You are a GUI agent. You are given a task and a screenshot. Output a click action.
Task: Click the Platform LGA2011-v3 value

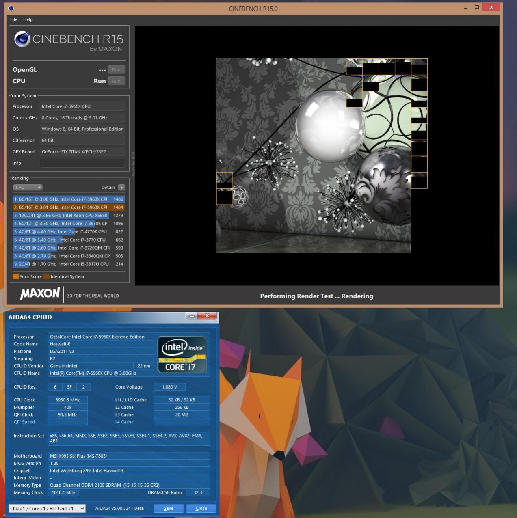click(x=101, y=352)
